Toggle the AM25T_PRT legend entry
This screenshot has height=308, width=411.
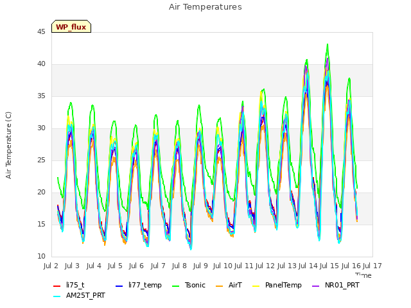pos(79,296)
